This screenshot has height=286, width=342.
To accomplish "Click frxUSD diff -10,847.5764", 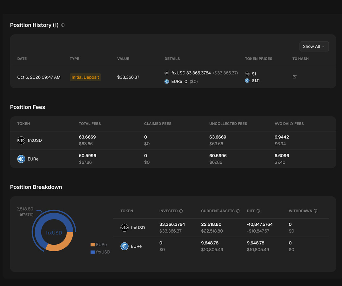I will (x=260, y=224).
